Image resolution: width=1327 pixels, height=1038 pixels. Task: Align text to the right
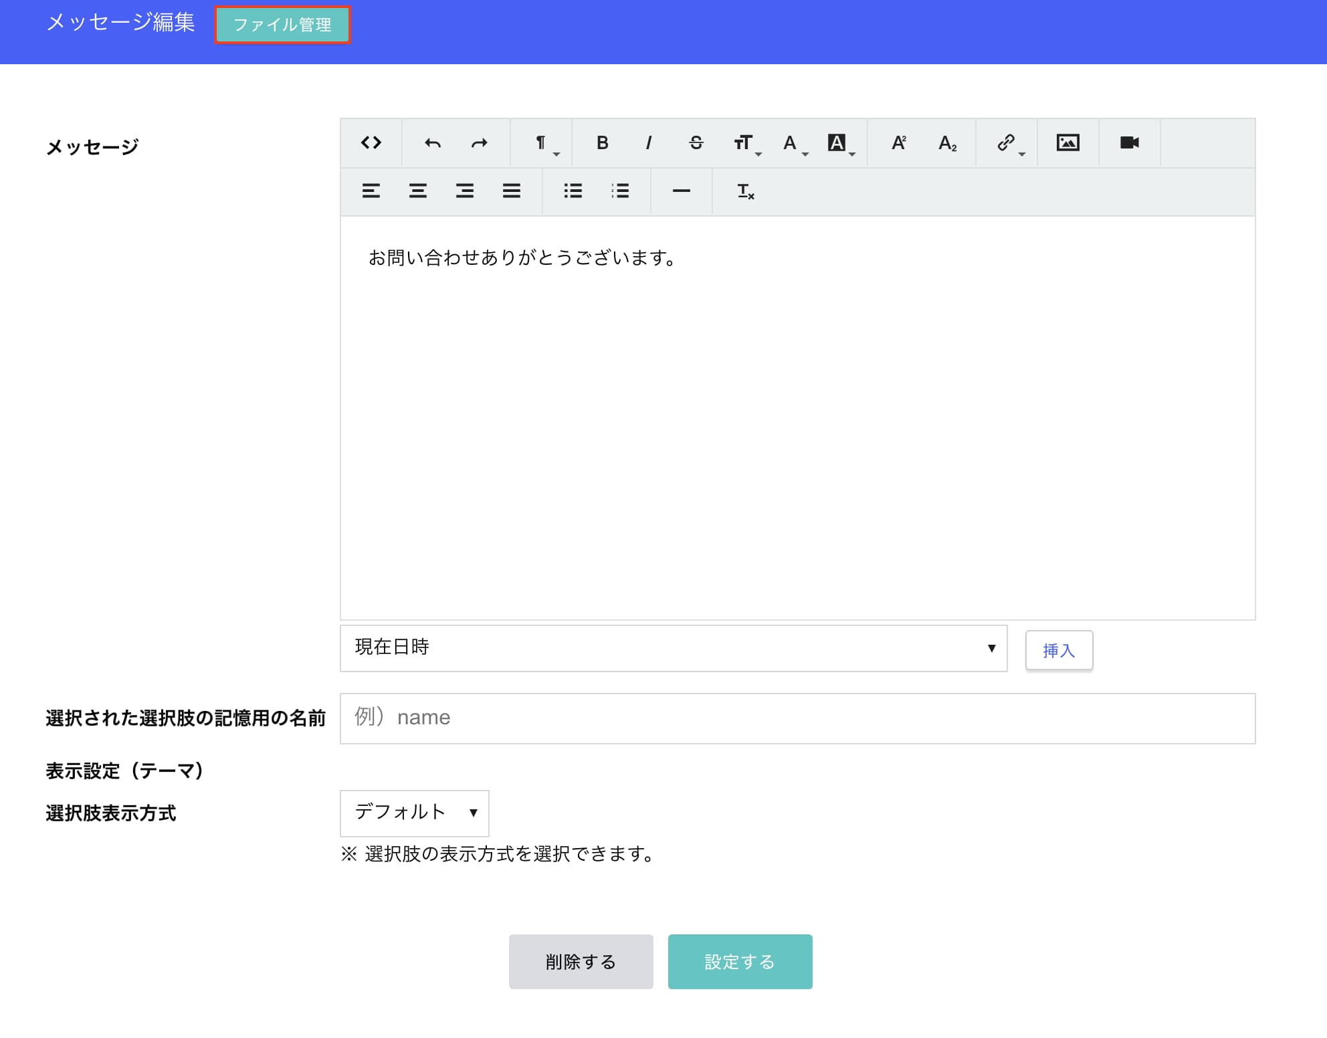tap(465, 191)
